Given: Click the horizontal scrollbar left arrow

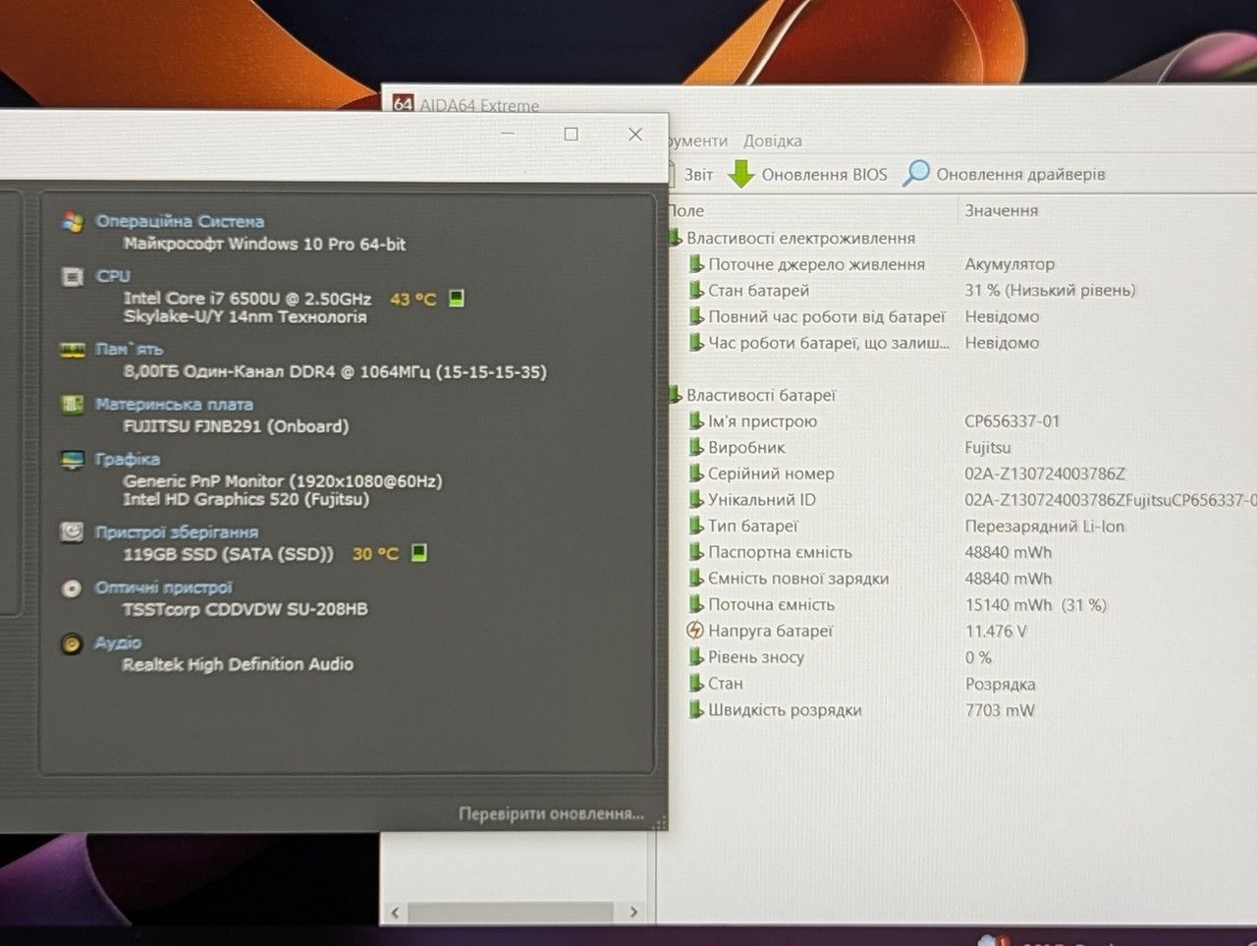Looking at the screenshot, I should [x=395, y=912].
